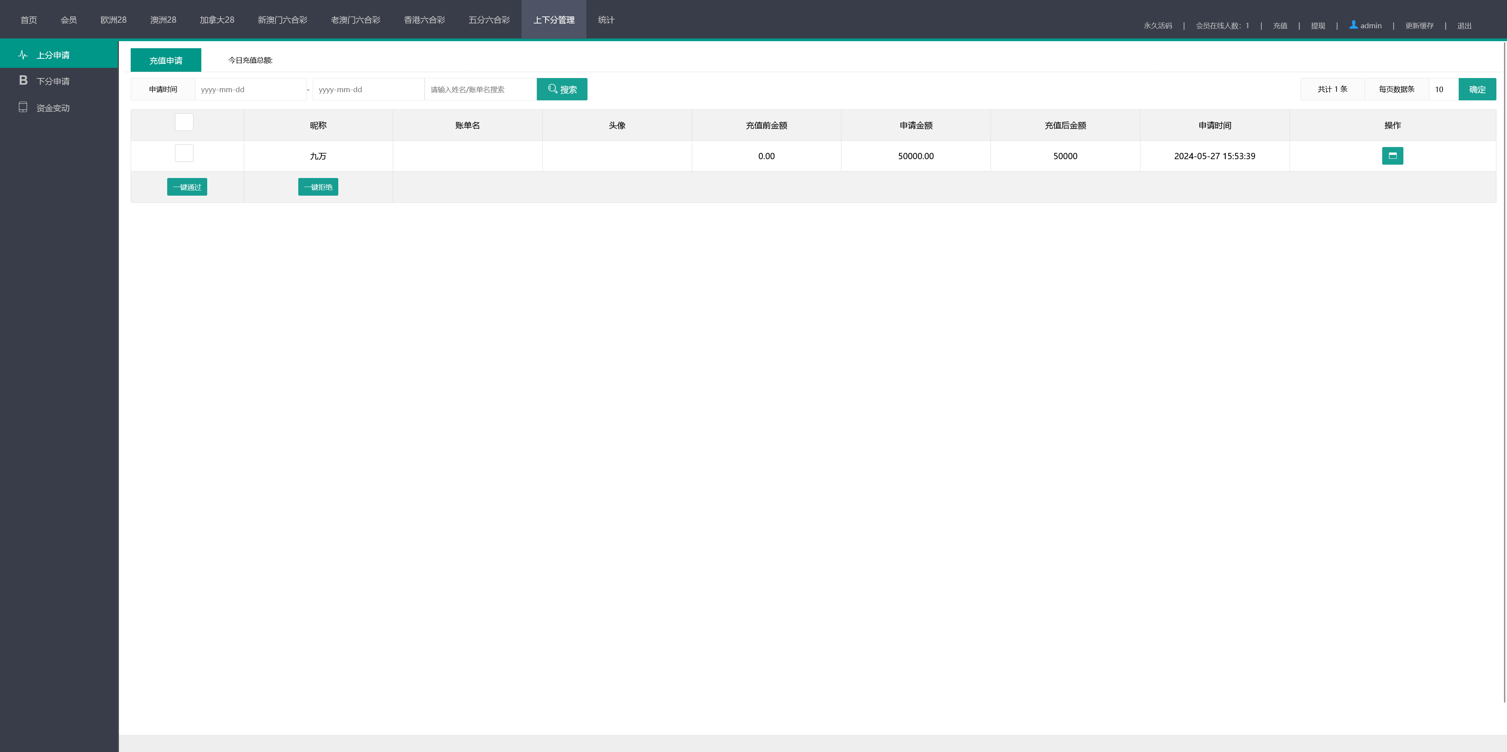Open the 香港六合彩 menu item
1507x752 pixels.
pyautogui.click(x=424, y=20)
